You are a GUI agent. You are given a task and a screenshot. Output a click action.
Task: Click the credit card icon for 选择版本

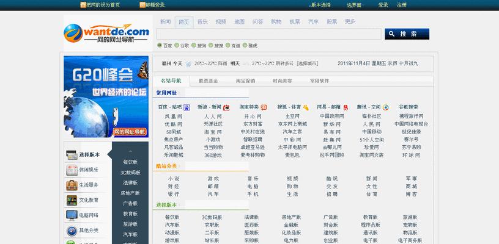[x=72, y=155]
